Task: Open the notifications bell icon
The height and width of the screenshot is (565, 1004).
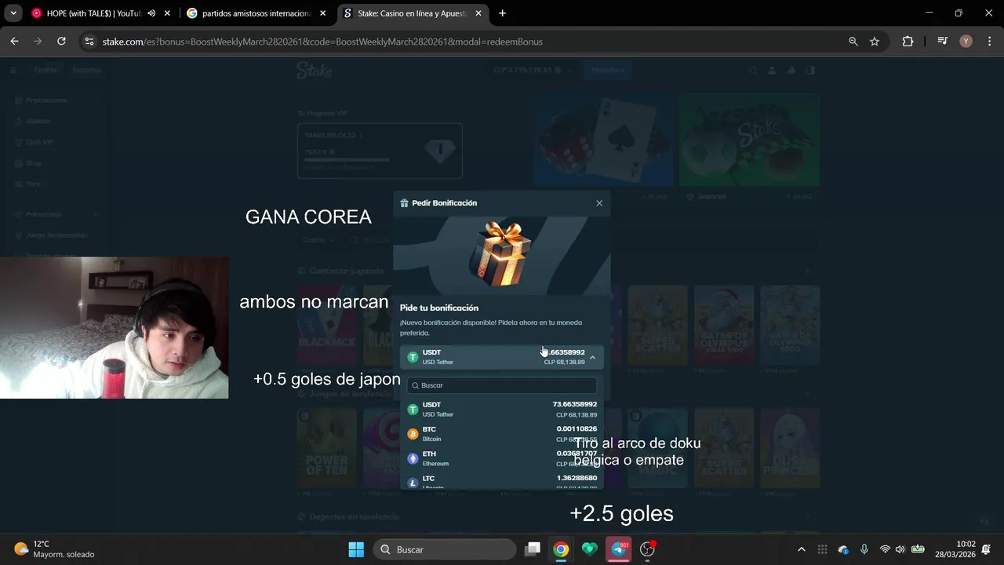Action: 986,549
